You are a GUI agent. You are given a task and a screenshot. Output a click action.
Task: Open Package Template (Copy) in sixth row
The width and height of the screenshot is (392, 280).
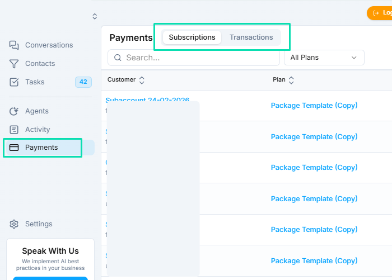pyautogui.click(x=314, y=261)
